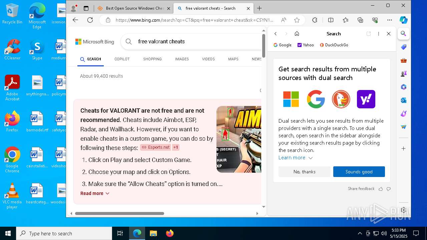Open Firefox from the taskbar
The height and width of the screenshot is (240, 427).
(169, 233)
